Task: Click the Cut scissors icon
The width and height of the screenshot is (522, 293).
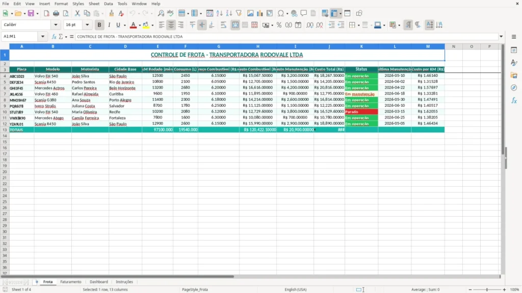Action: (x=77, y=13)
